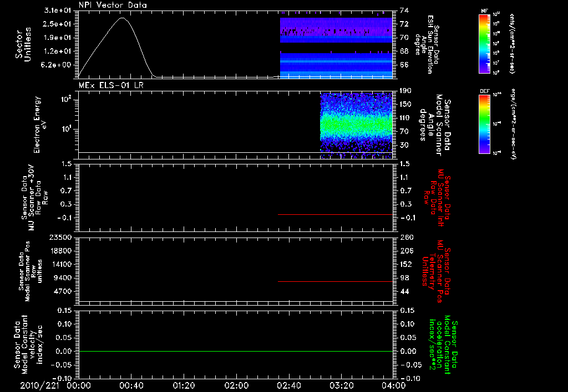The height and width of the screenshot is (392, 568).
Task: Click the '98' Telemetry axis value
Action: tap(404, 278)
